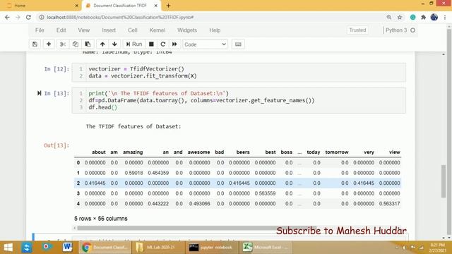Open the cell type Code dropdown
The height and width of the screenshot is (254, 452).
205,44
